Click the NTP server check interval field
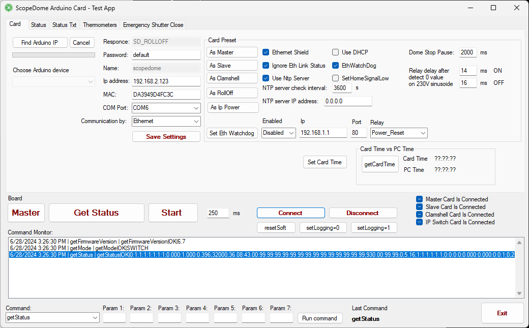The width and height of the screenshot is (529, 328). 342,88
